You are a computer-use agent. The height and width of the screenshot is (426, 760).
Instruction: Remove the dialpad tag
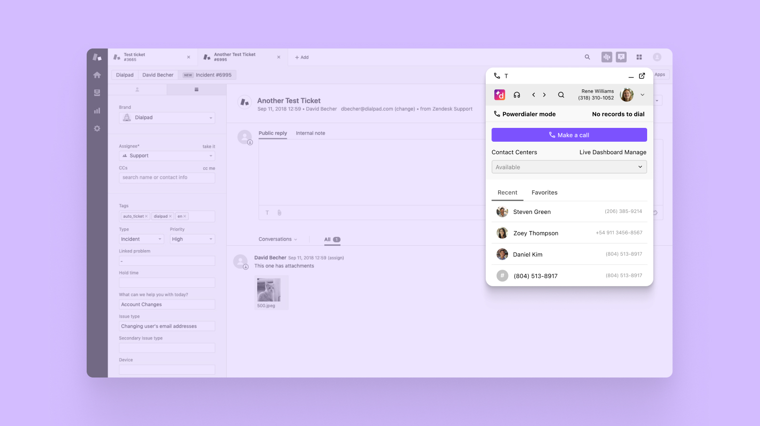(x=170, y=216)
